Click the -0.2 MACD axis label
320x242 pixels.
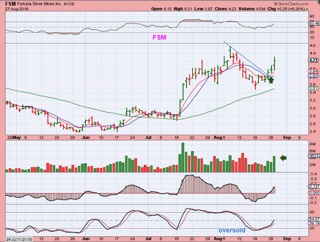coord(313,202)
